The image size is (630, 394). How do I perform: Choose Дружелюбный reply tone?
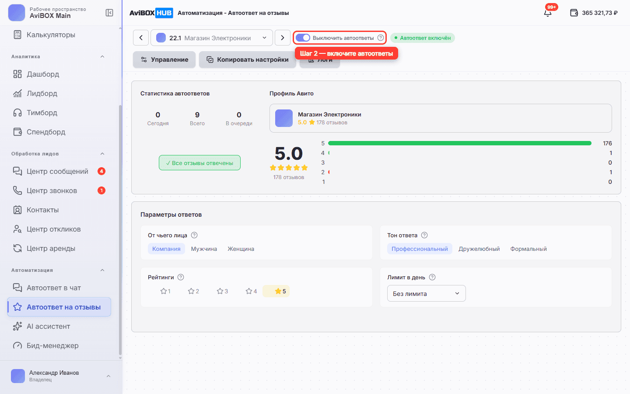coord(479,249)
